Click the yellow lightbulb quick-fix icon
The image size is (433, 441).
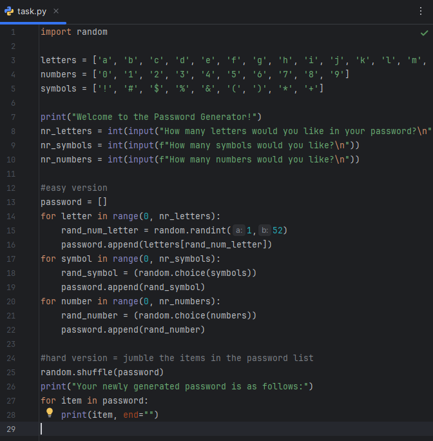tap(50, 413)
